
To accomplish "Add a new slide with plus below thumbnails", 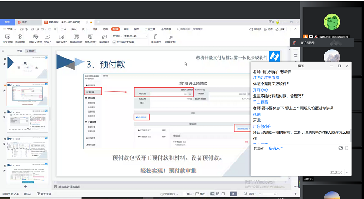I will pyautogui.click(x=26, y=186).
